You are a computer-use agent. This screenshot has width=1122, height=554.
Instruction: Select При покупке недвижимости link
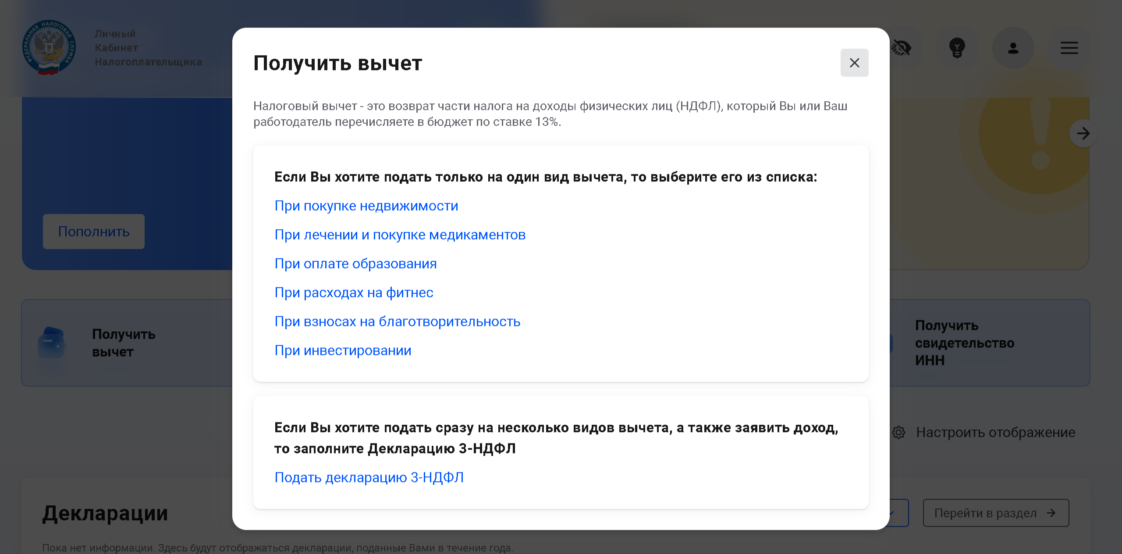pyautogui.click(x=366, y=206)
